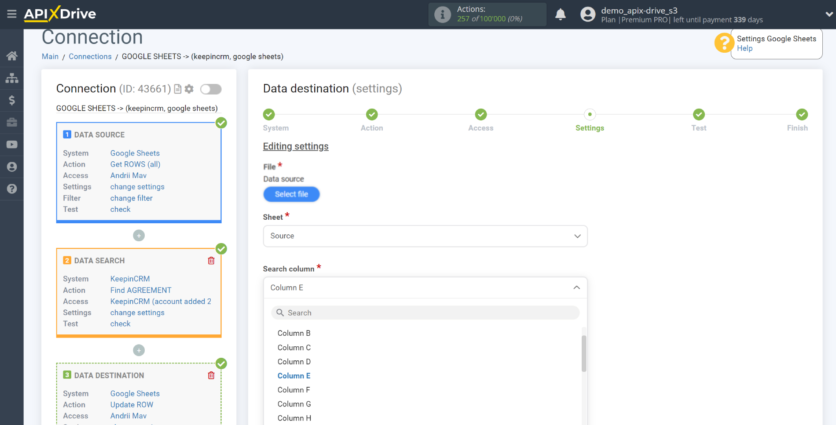Viewport: 836px width, 425px height.
Task: Click the ApiX-Drive logo
Action: coord(60,14)
